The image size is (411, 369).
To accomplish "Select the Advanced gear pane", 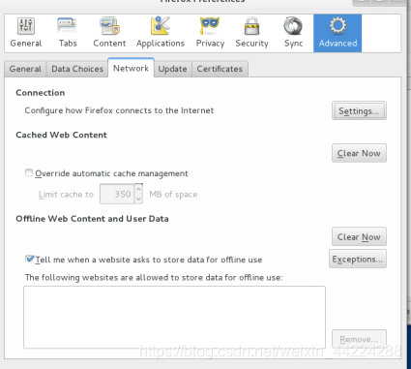I will pyautogui.click(x=338, y=33).
